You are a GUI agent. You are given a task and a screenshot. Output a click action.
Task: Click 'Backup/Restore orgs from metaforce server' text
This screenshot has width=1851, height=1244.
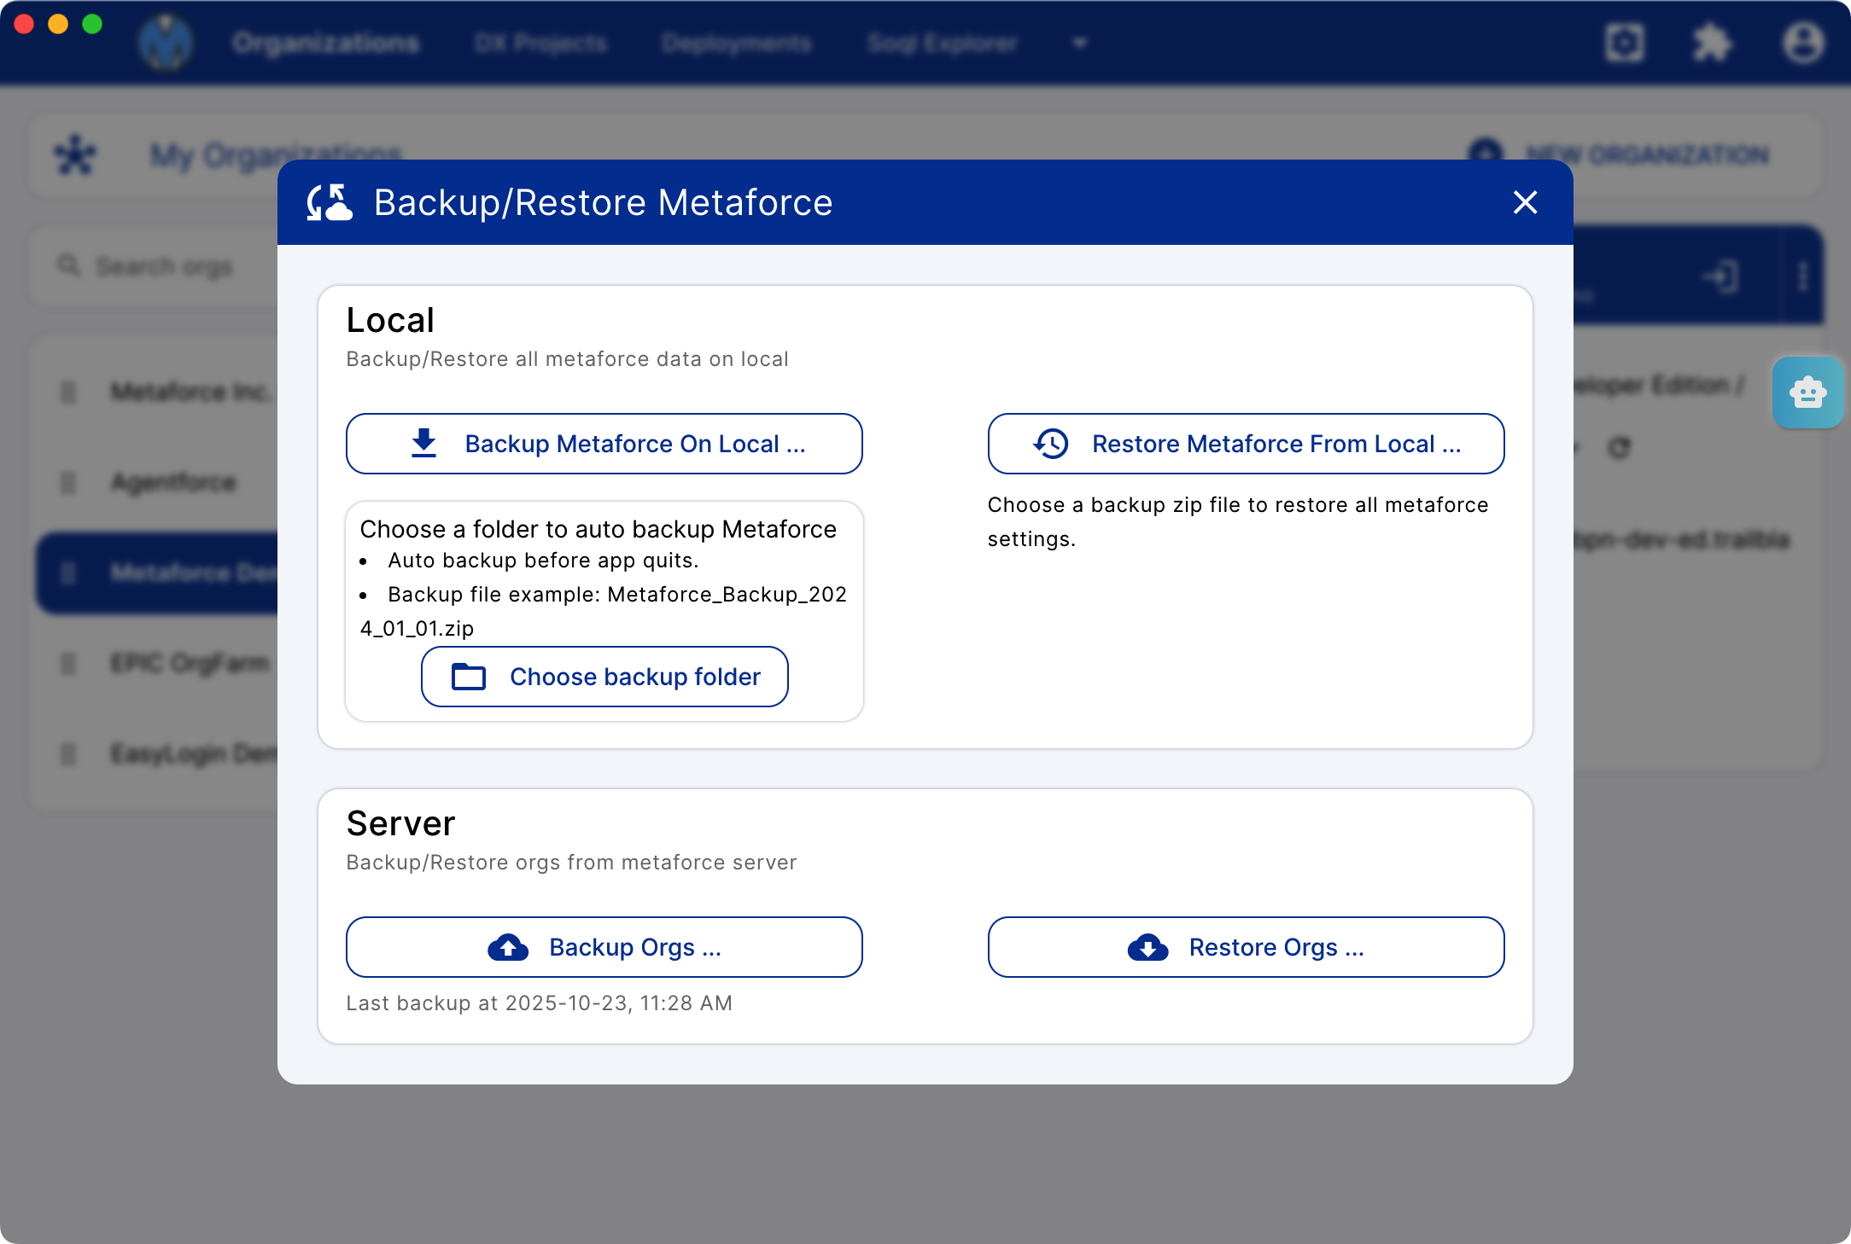pyautogui.click(x=571, y=863)
